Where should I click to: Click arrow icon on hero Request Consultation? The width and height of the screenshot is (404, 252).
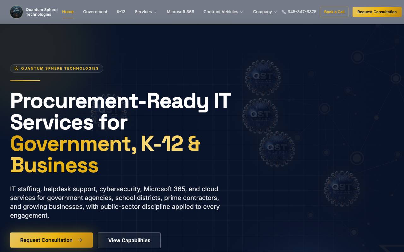[x=80, y=240]
